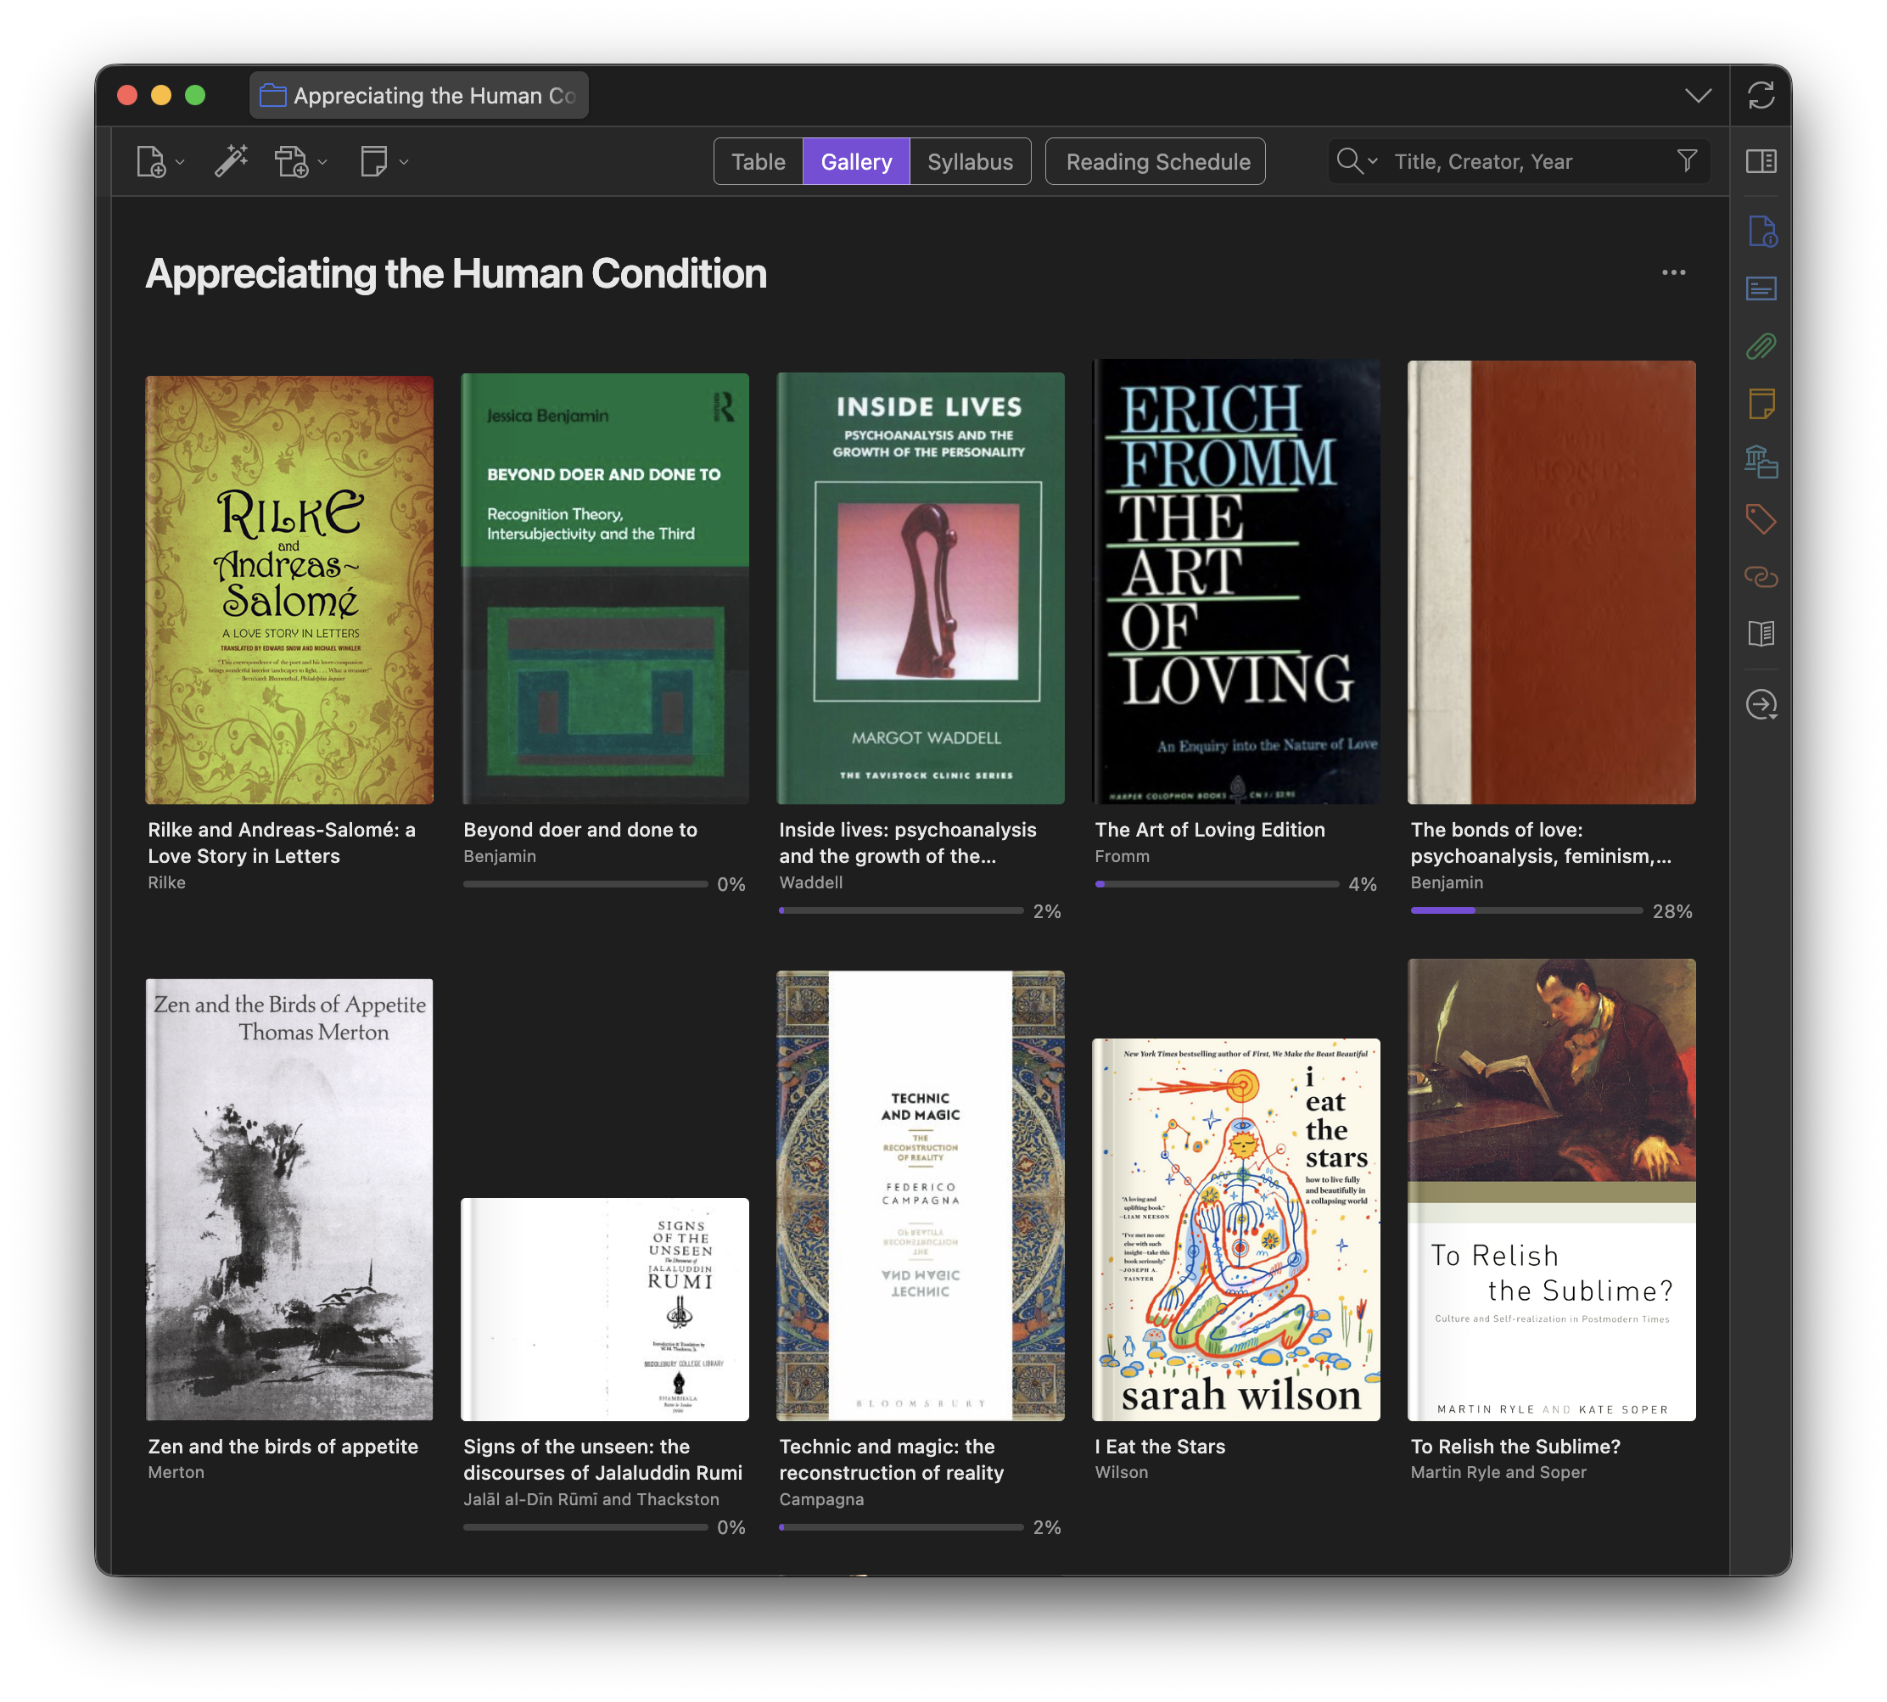The width and height of the screenshot is (1887, 1702).
Task: Open the tags icon in sidebar
Action: click(x=1761, y=519)
